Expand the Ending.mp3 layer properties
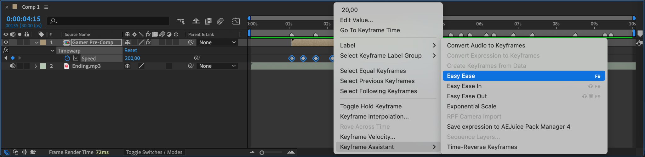The height and width of the screenshot is (157, 645). (x=36, y=66)
